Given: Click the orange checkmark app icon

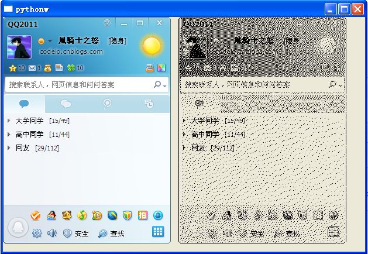Looking at the screenshot, I should [x=36, y=215].
